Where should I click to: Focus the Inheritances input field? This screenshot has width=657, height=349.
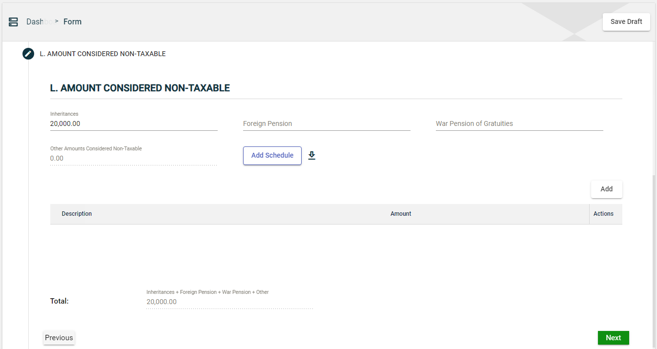[133, 124]
